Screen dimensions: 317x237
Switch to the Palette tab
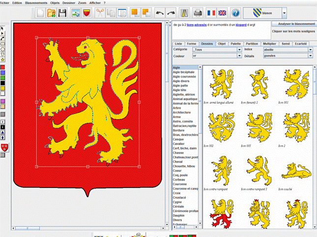[x=236, y=44]
